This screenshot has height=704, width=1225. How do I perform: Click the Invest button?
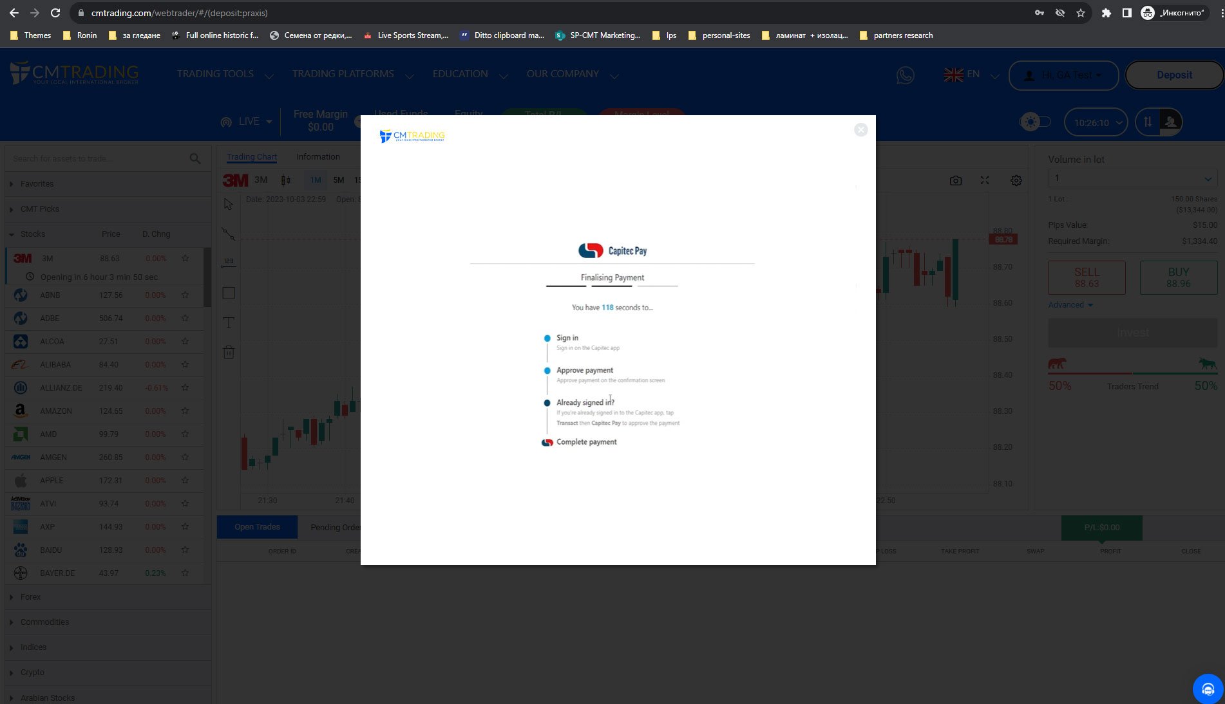[1132, 333]
